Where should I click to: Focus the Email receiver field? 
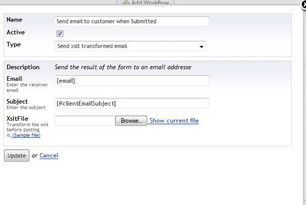coord(132,81)
